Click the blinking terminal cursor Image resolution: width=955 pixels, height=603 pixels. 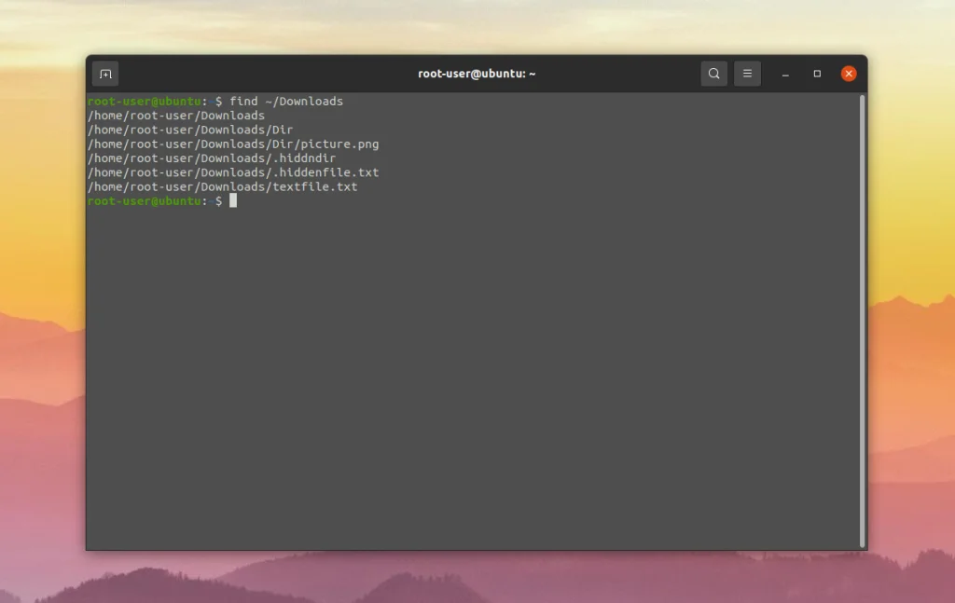point(231,200)
